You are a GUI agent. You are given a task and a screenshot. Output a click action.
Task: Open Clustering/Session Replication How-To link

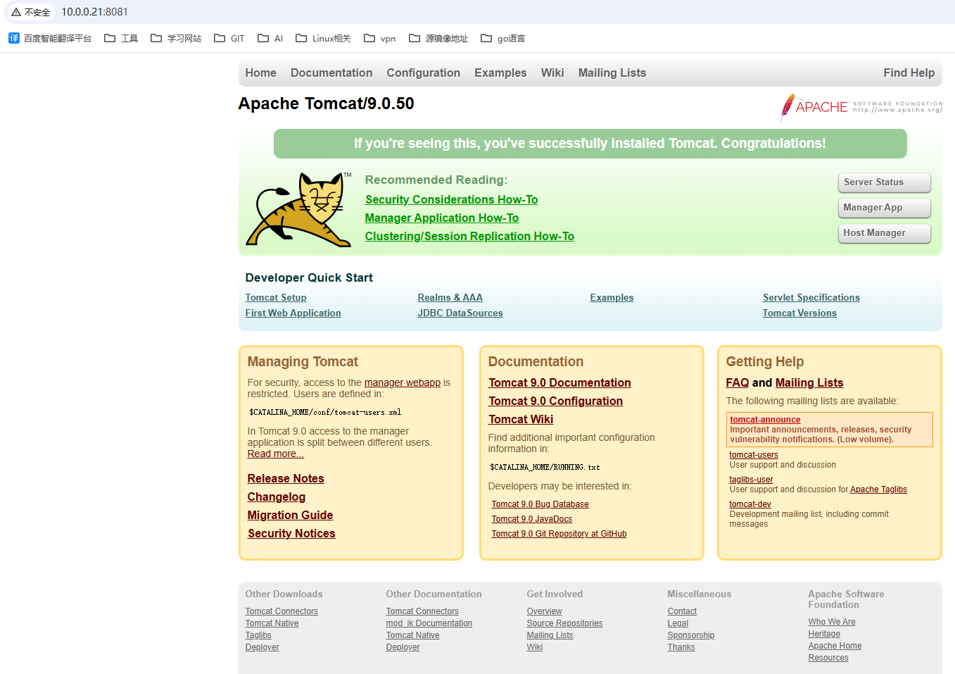coord(469,237)
